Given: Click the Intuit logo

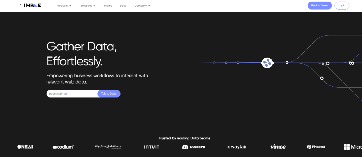Looking at the screenshot, I should tap(152, 147).
